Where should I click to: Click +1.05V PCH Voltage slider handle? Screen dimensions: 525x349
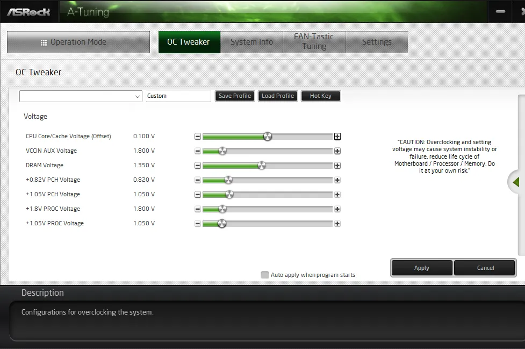click(229, 195)
